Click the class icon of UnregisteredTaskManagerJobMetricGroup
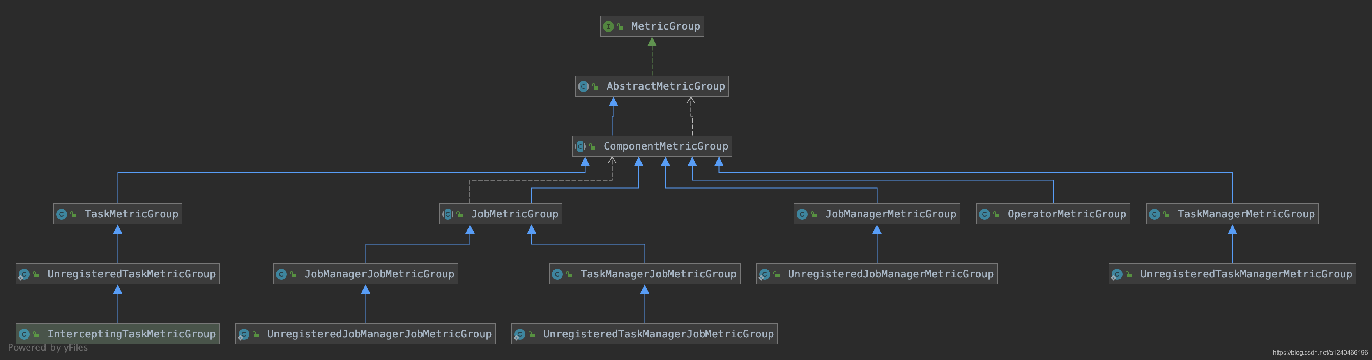This screenshot has width=1372, height=360. coord(520,334)
